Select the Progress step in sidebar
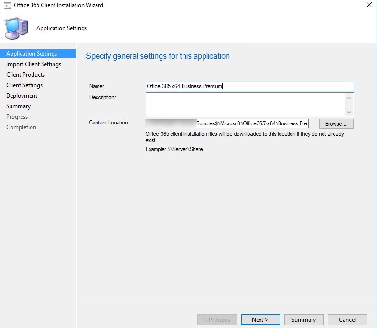Screen dimensions: 377x328 [17, 117]
